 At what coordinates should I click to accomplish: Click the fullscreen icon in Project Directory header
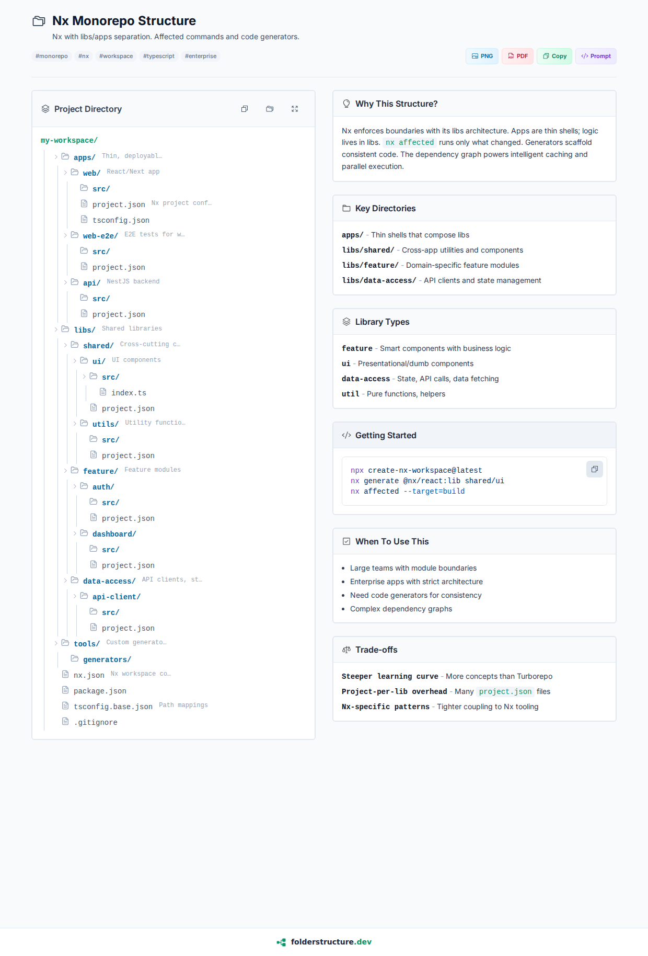(295, 109)
